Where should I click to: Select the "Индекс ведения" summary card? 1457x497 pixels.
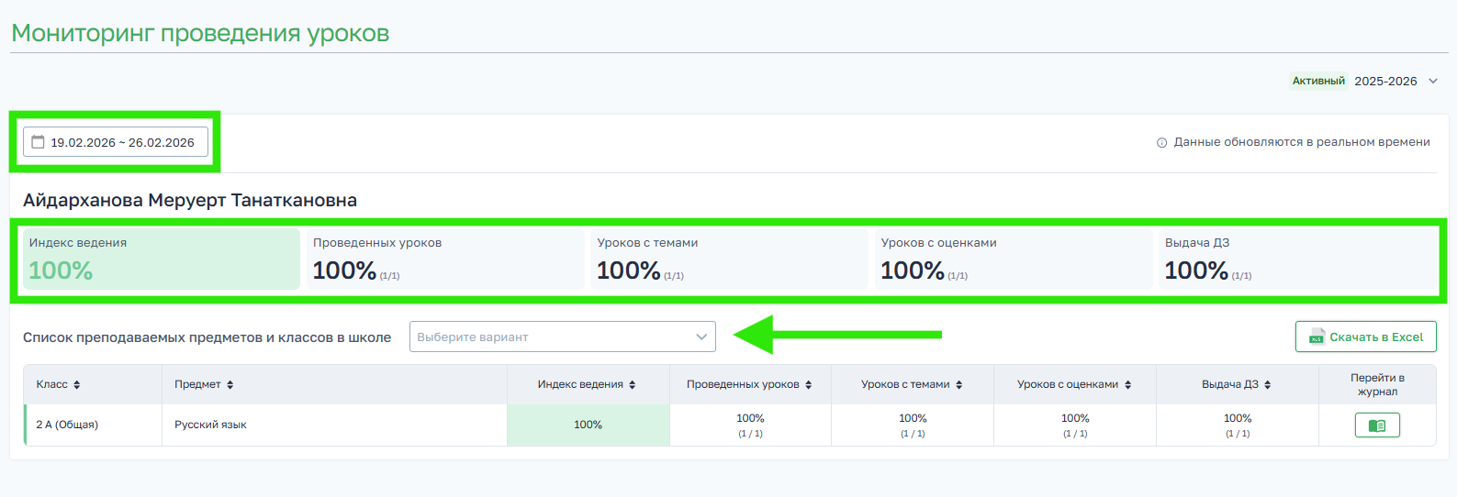(x=162, y=260)
